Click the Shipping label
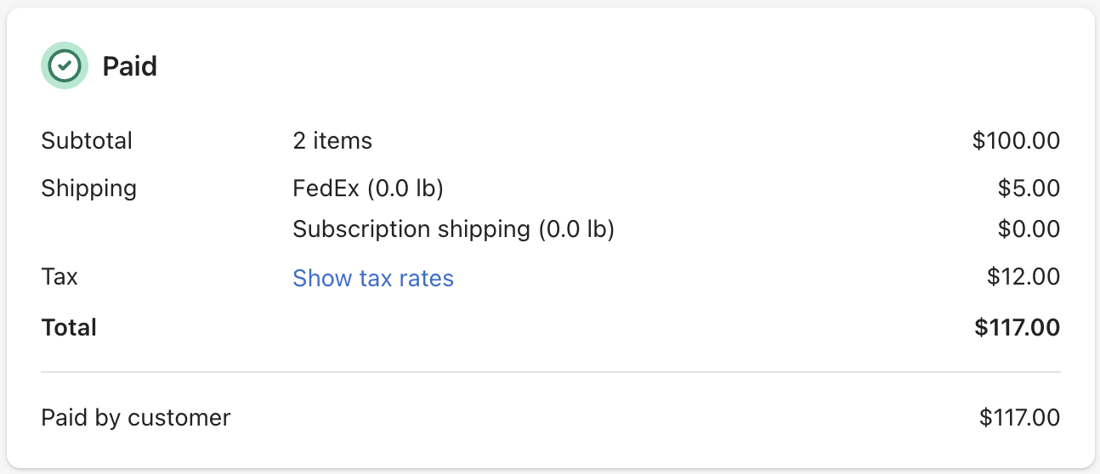The image size is (1100, 474). click(89, 188)
